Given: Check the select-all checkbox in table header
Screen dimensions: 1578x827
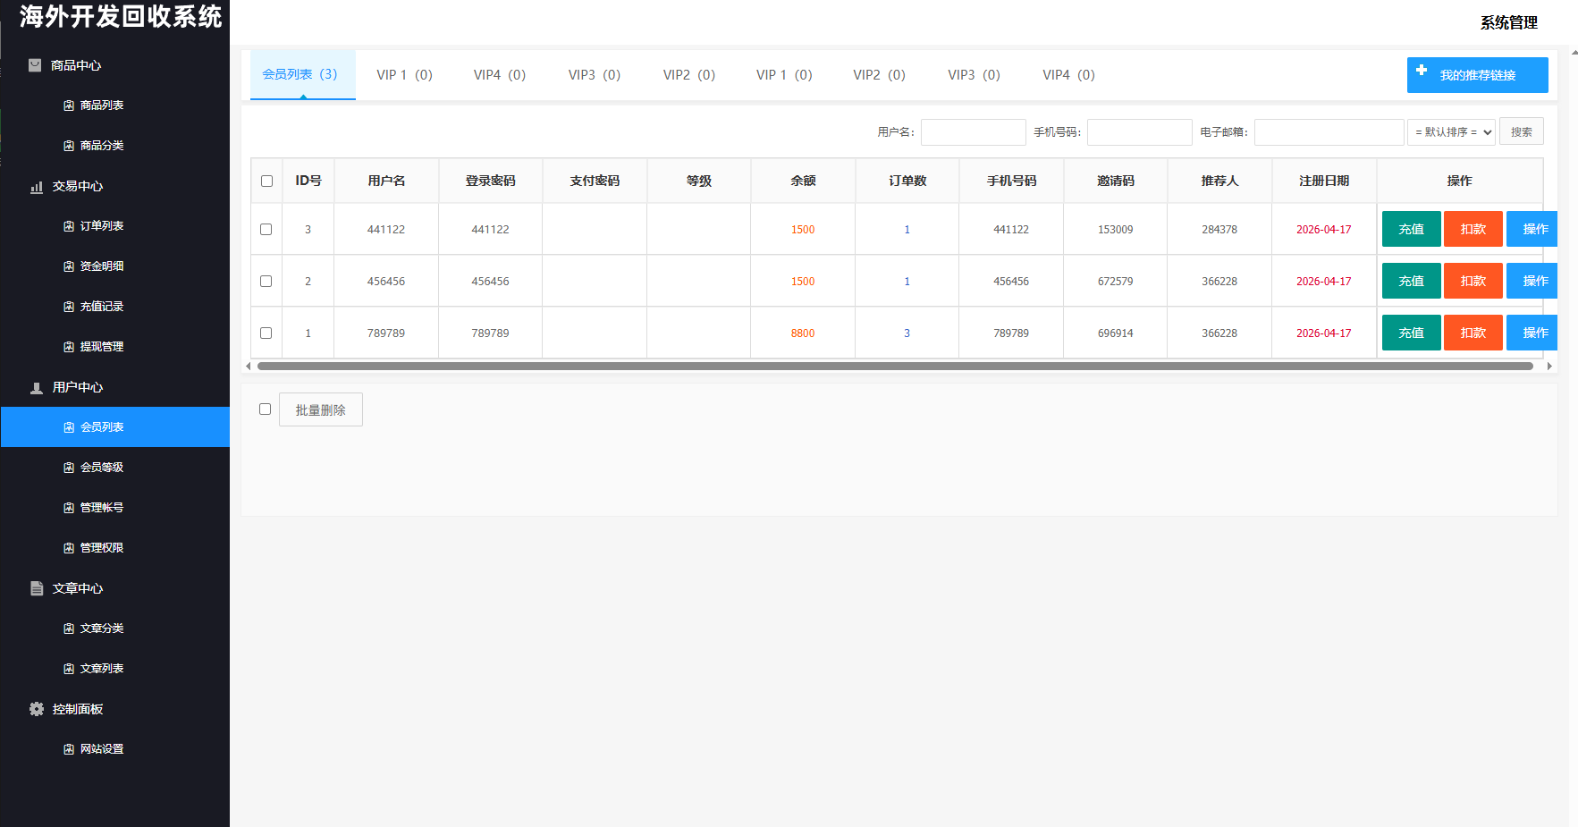Looking at the screenshot, I should 266,180.
